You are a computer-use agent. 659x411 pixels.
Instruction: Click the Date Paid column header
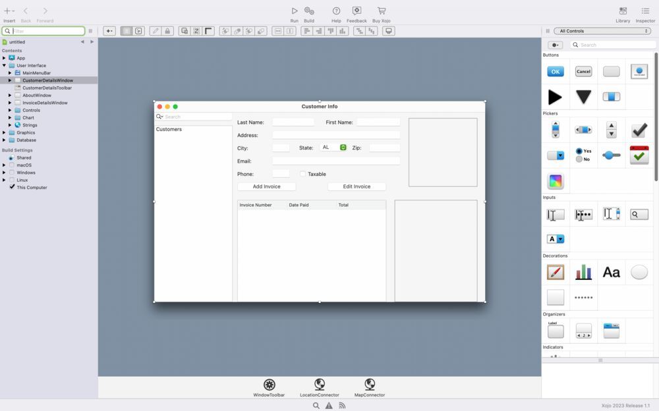[x=312, y=205]
